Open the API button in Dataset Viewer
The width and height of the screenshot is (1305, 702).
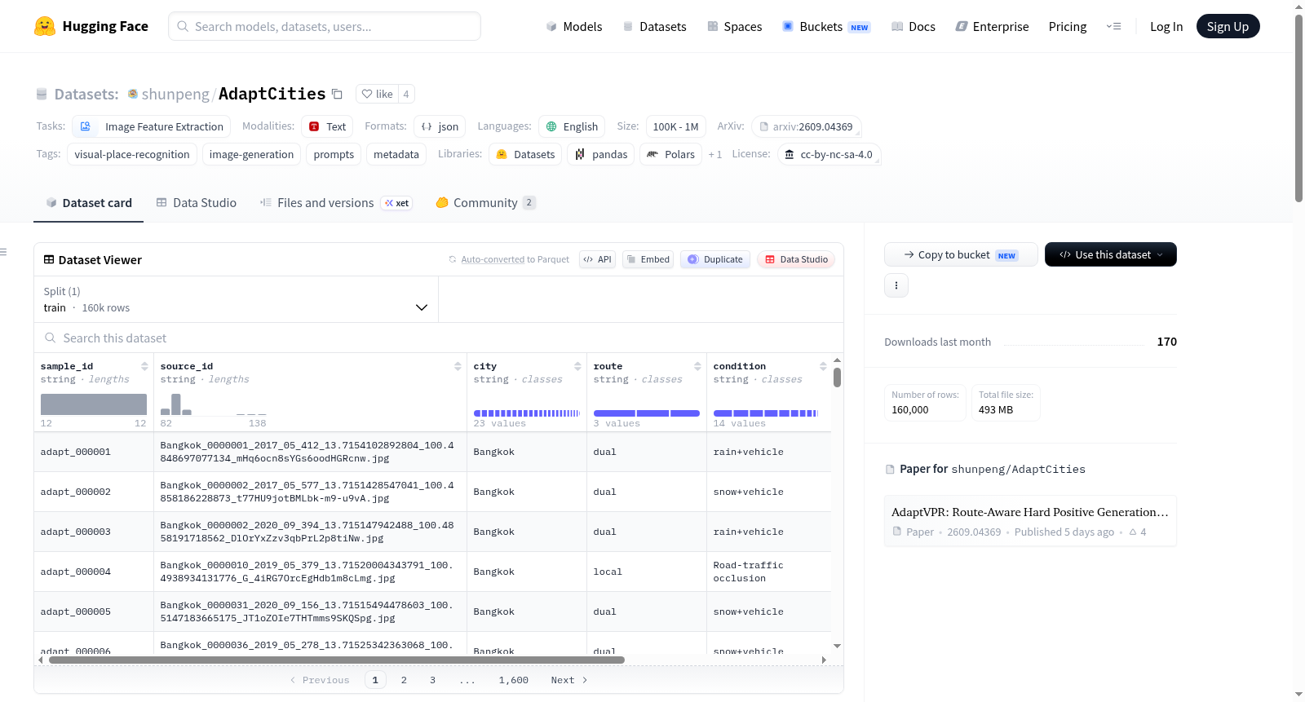(597, 259)
